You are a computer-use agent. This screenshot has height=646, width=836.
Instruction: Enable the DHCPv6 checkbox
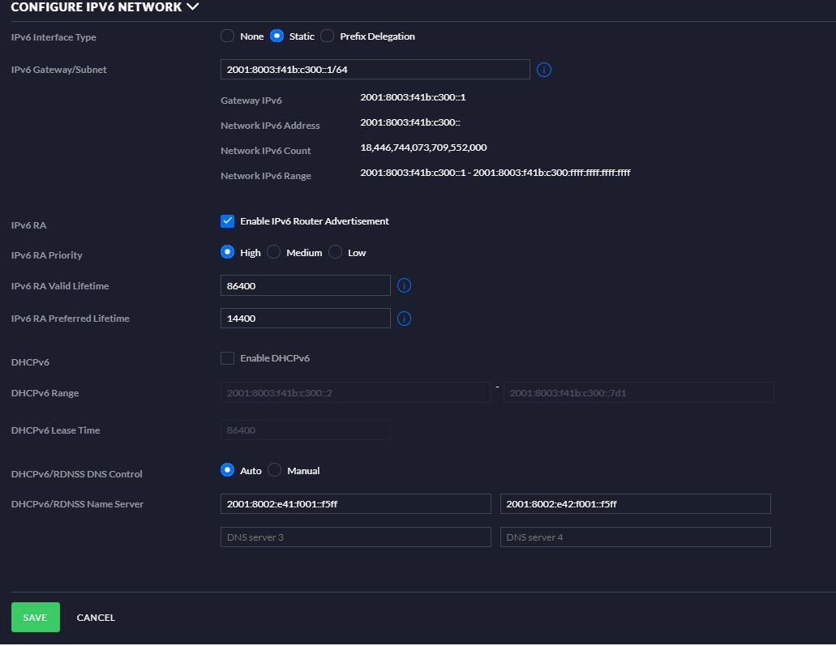[228, 358]
